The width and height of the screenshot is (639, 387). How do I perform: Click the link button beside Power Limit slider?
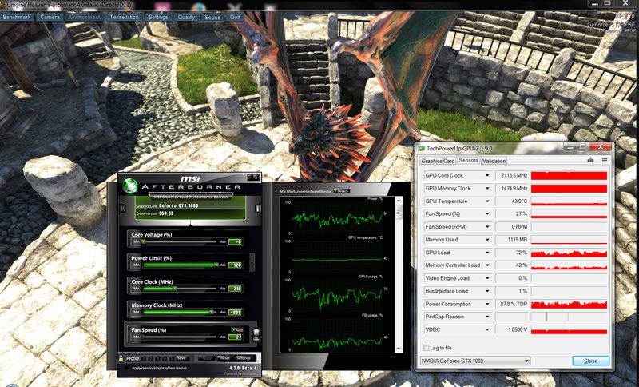[x=252, y=262]
